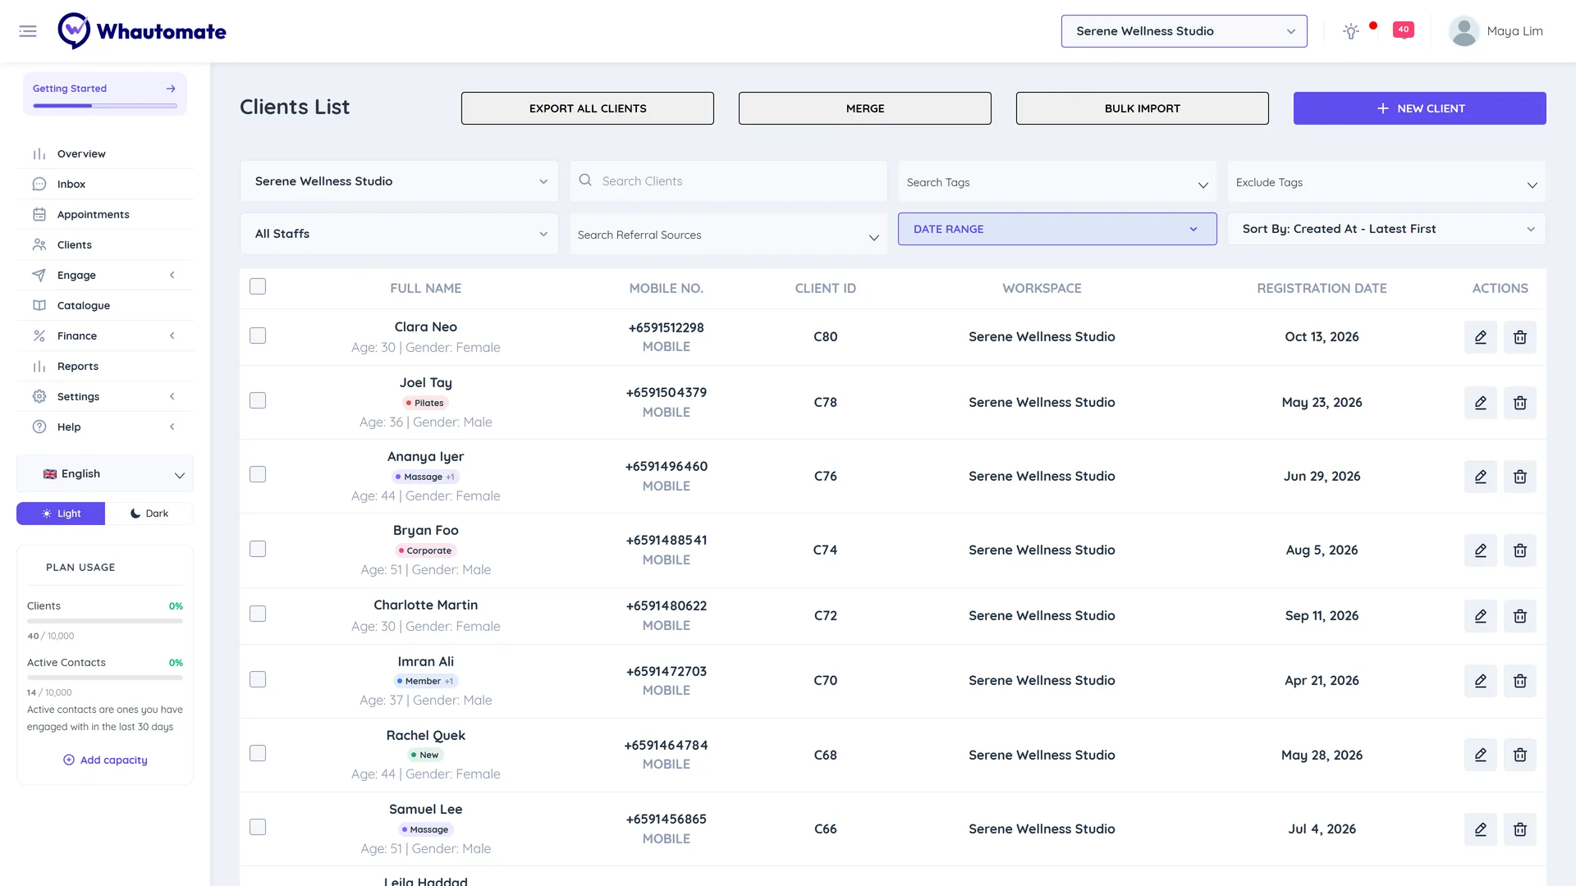
Task: Go to Inbox in the sidebar
Action: [105, 185]
